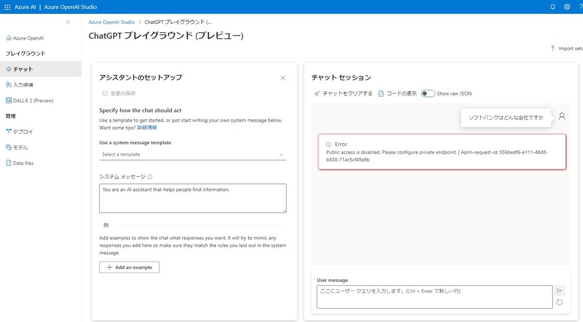
Task: Open the app launcher waffle icon
Action: click(x=7, y=7)
